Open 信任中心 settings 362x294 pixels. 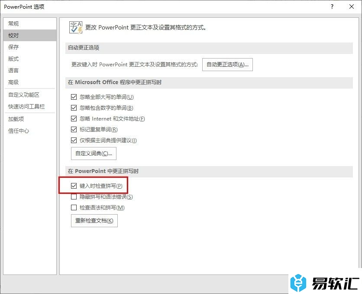30,131
